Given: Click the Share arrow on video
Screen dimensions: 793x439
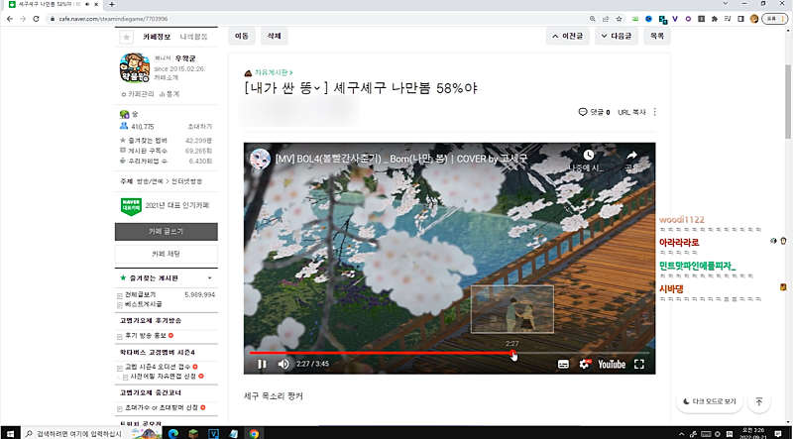Looking at the screenshot, I should 631,155.
